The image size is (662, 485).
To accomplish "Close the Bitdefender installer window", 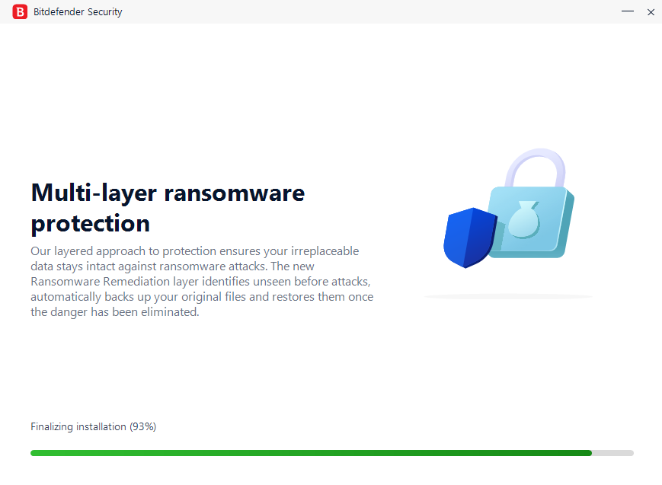I will click(651, 11).
